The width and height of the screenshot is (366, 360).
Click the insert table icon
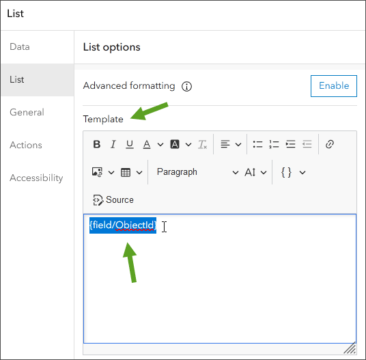pyautogui.click(x=126, y=172)
